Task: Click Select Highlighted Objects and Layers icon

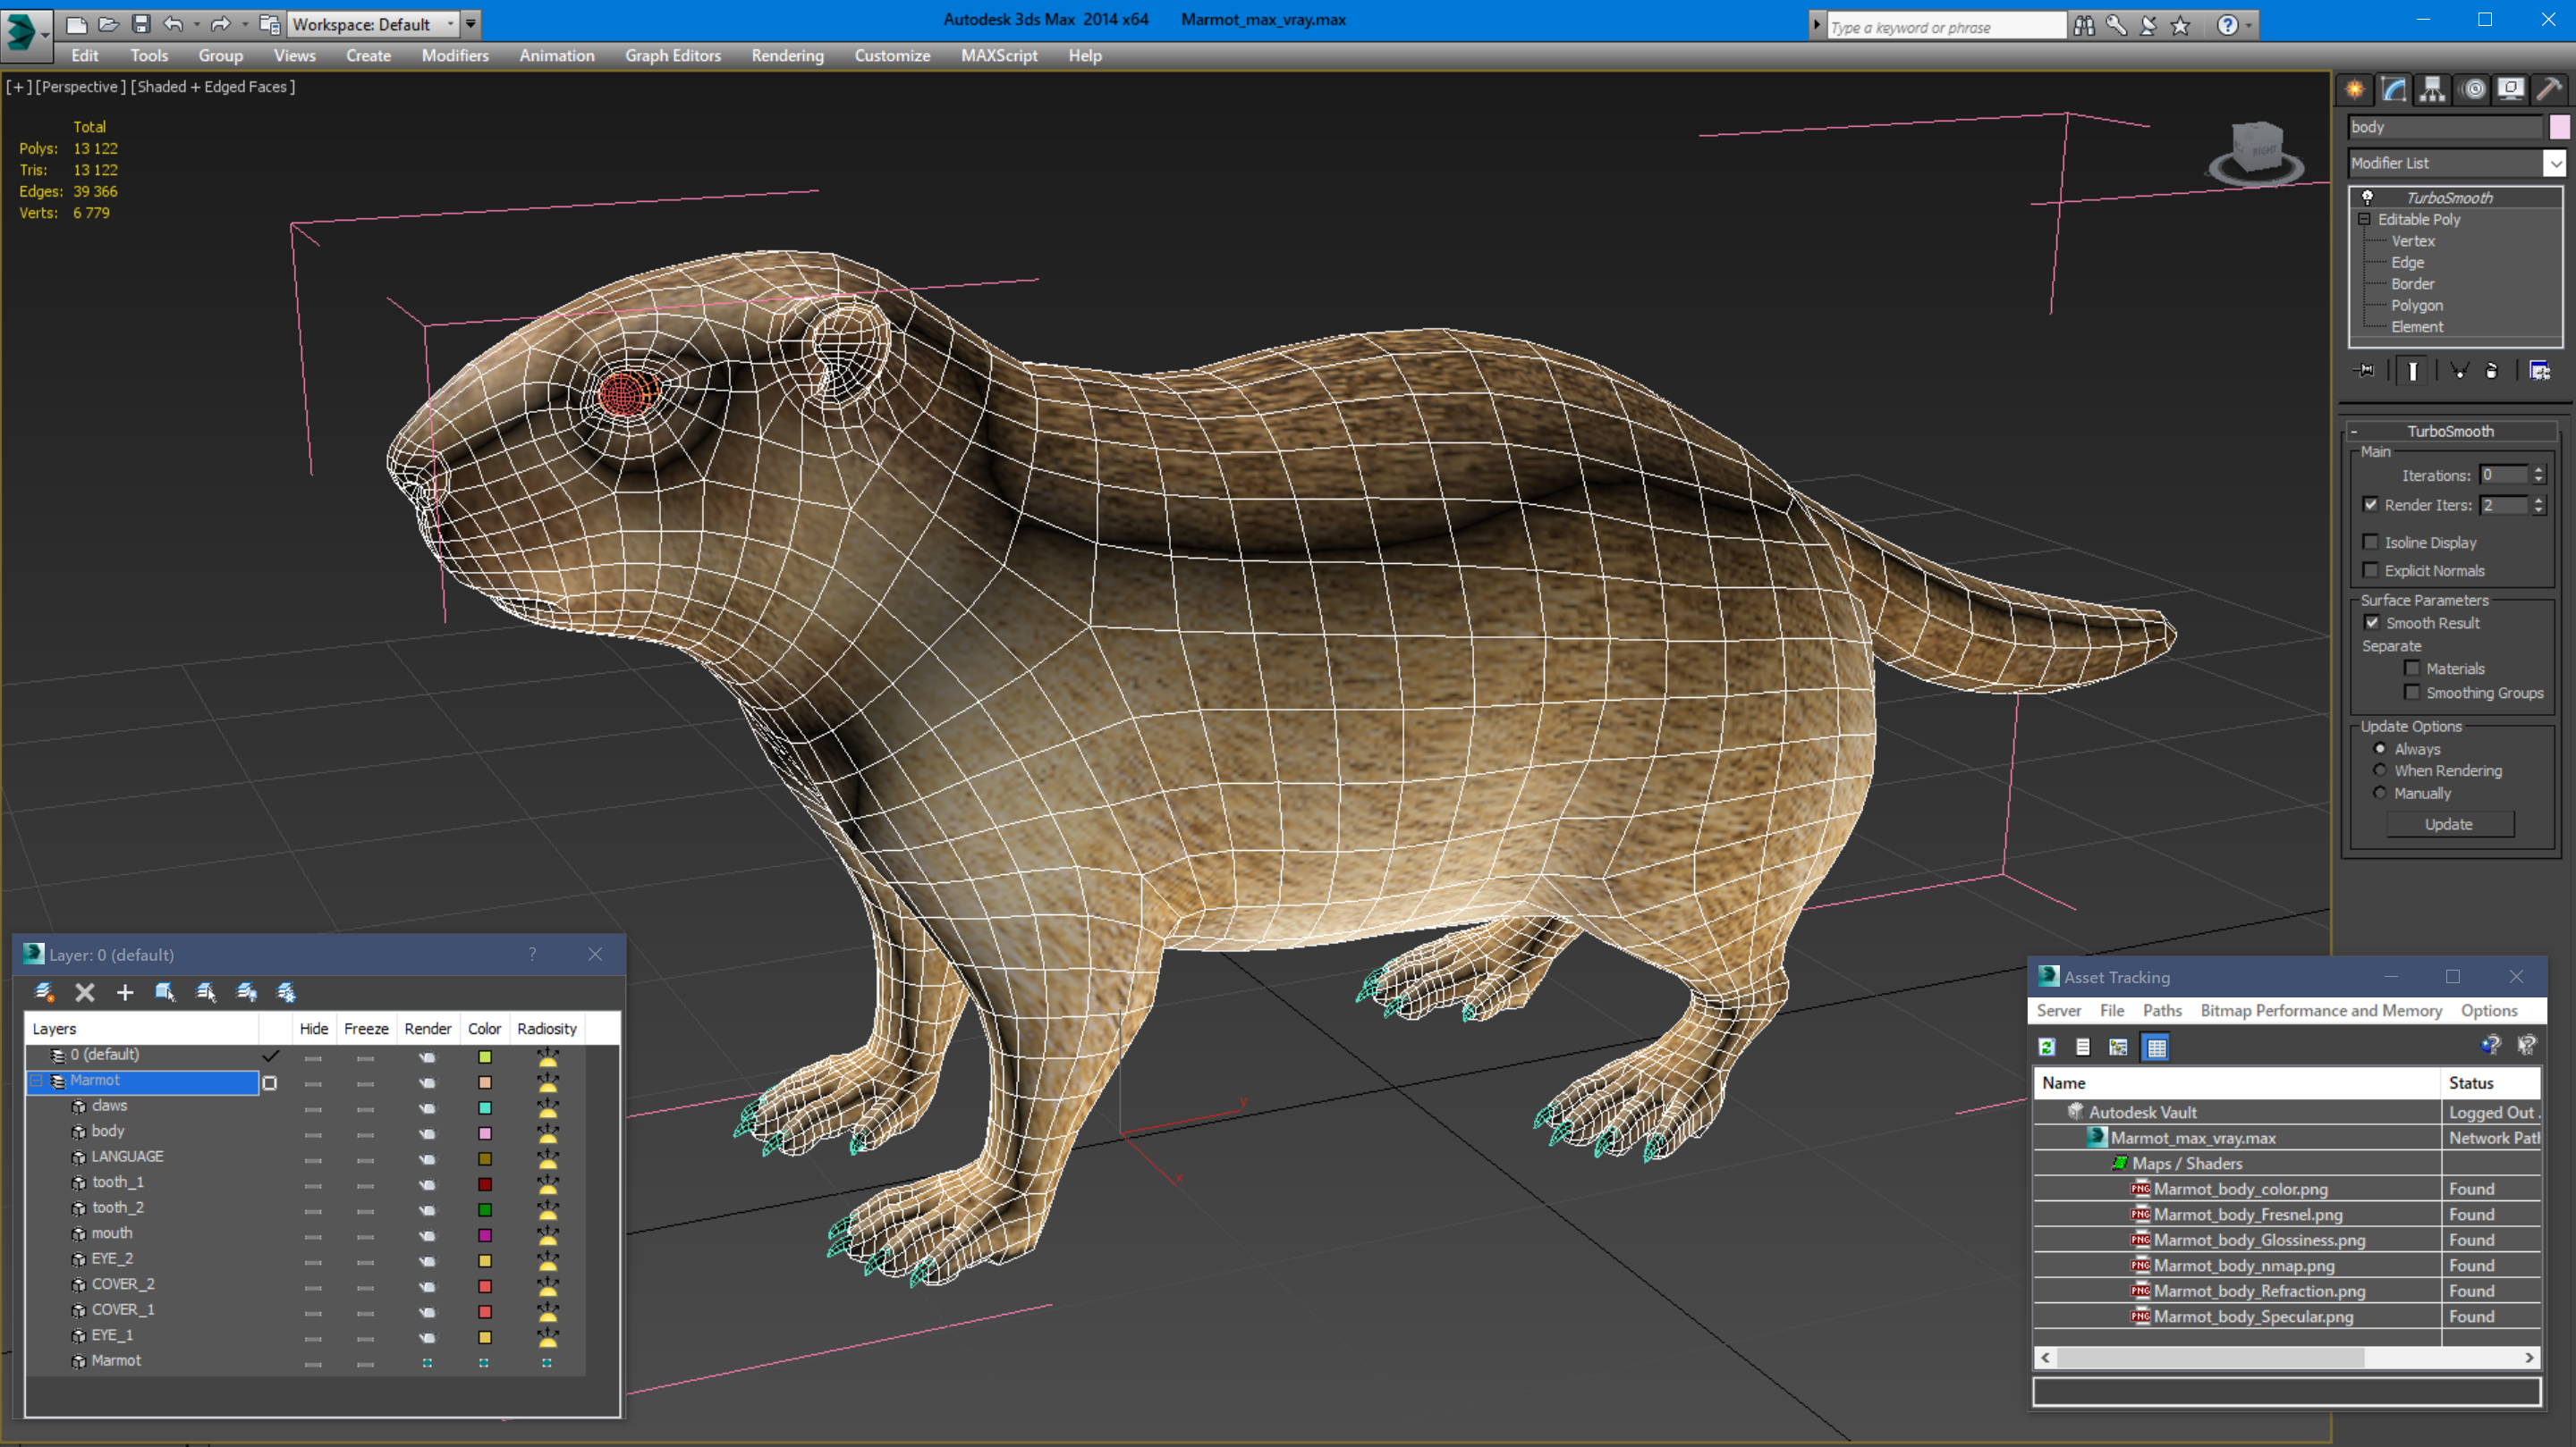Action: 165,991
